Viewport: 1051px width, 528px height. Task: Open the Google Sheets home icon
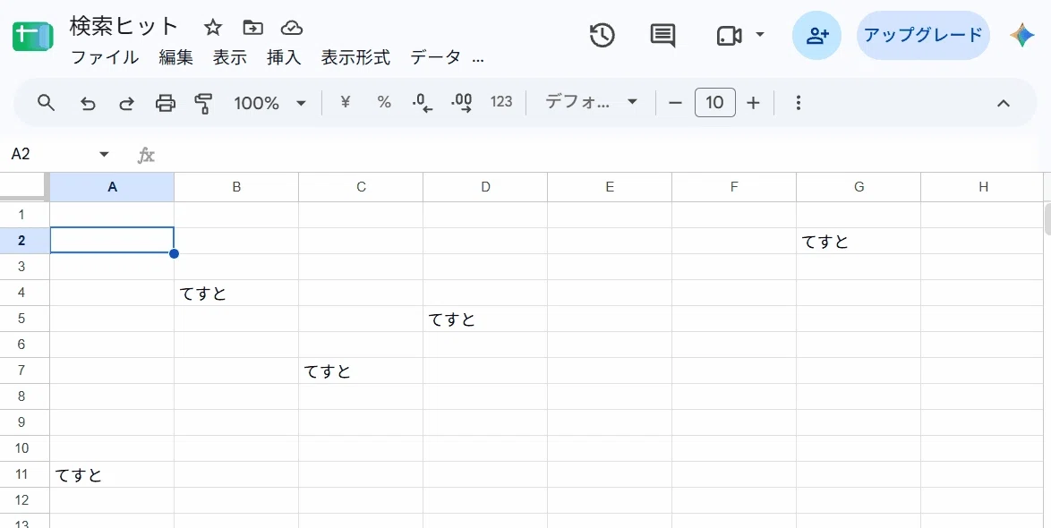coord(33,36)
